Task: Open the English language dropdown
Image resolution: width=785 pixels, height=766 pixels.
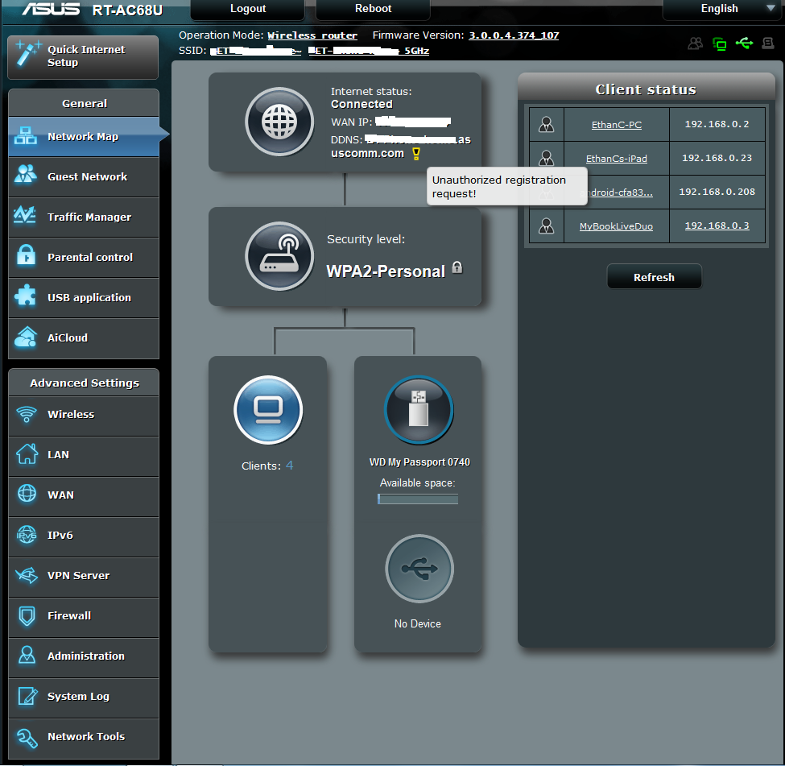Action: coord(724,9)
